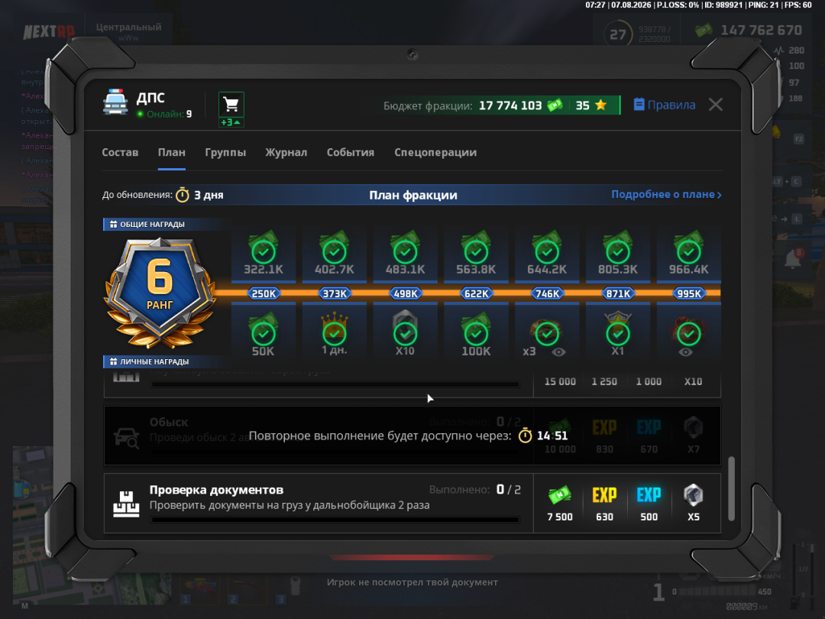The width and height of the screenshot is (825, 619).
Task: Click the 3 дня update timer
Action: tap(199, 195)
